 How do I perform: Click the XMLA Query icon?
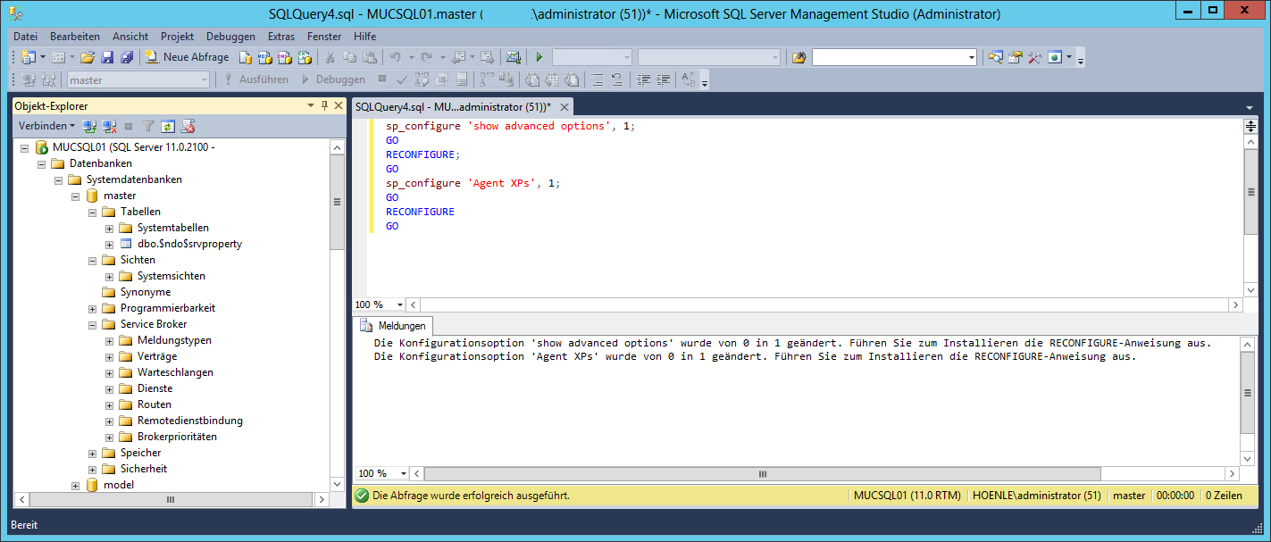point(305,57)
